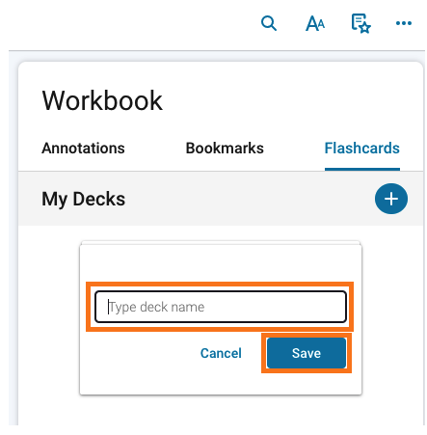Click the workbook notes star icon
The width and height of the screenshot is (427, 435).
360,23
